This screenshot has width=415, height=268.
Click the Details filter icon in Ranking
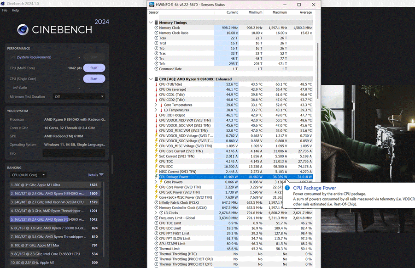(101, 175)
